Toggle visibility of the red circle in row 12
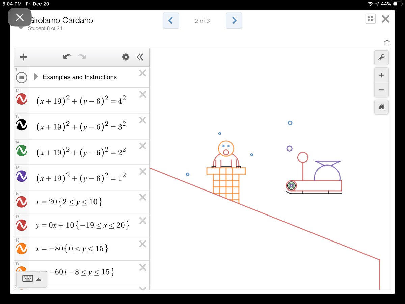405x304 pixels. tap(21, 98)
